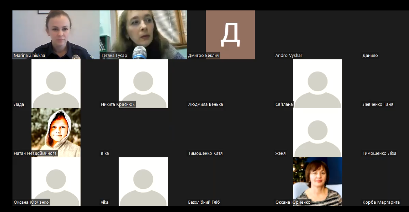Click Оксана Юрченко's photo of smiling woman
Image resolution: width=409 pixels, height=212 pixels.
point(317,181)
